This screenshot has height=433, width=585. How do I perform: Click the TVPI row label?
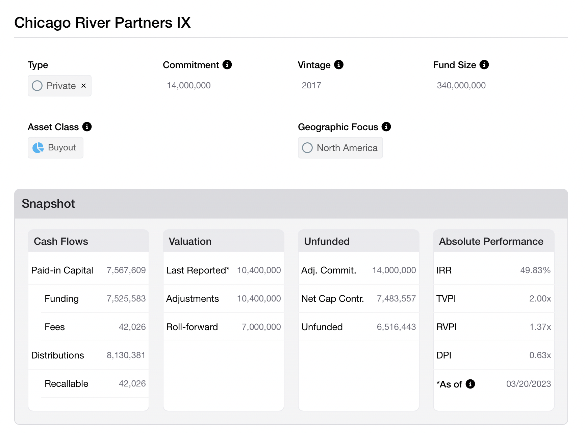[446, 298]
